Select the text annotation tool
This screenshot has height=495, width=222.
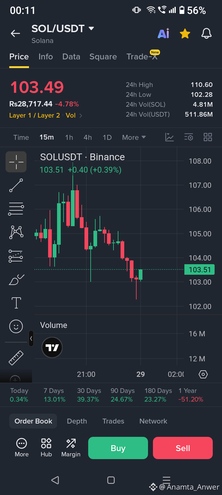coord(16,303)
